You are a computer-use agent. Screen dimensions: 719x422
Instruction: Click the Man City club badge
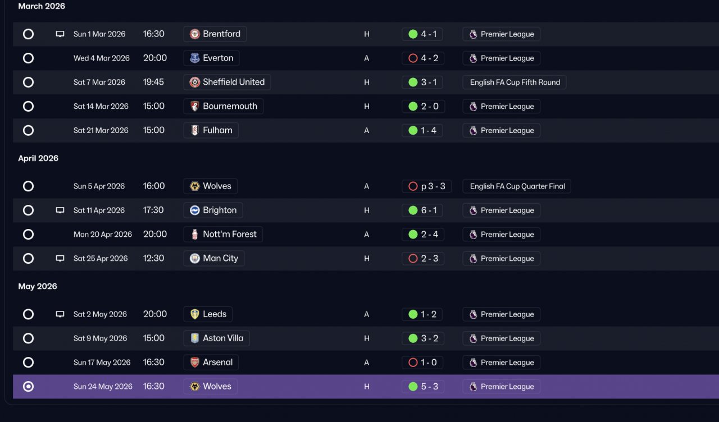195,259
